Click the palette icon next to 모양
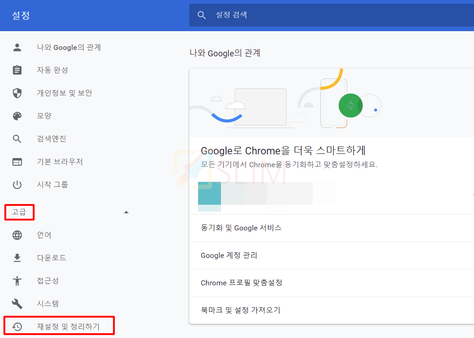The image size is (474, 338). (x=17, y=116)
